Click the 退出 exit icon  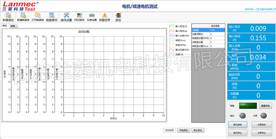point(118,15)
